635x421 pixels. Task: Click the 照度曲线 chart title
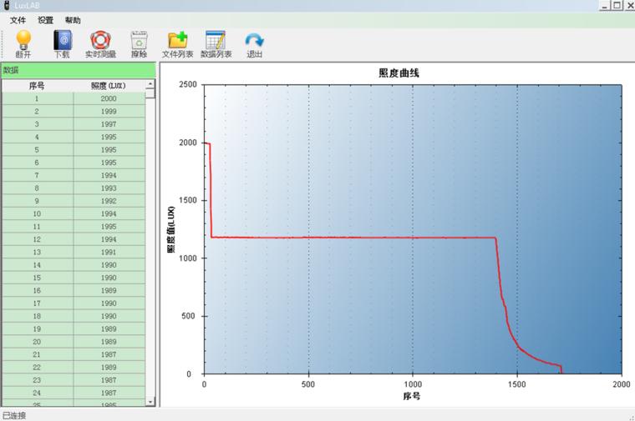[x=399, y=73]
